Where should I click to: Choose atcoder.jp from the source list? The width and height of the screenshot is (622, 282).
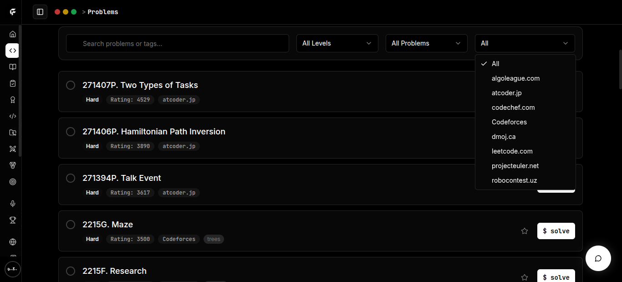pyautogui.click(x=525, y=93)
